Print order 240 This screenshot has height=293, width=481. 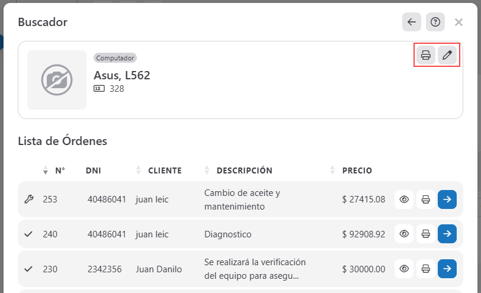pyautogui.click(x=425, y=234)
